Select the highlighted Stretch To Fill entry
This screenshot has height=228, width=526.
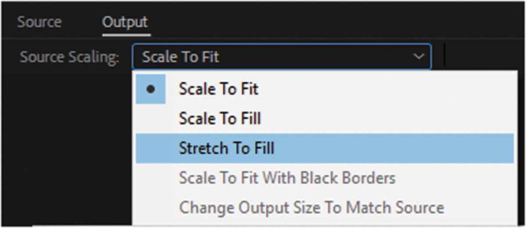coord(226,148)
